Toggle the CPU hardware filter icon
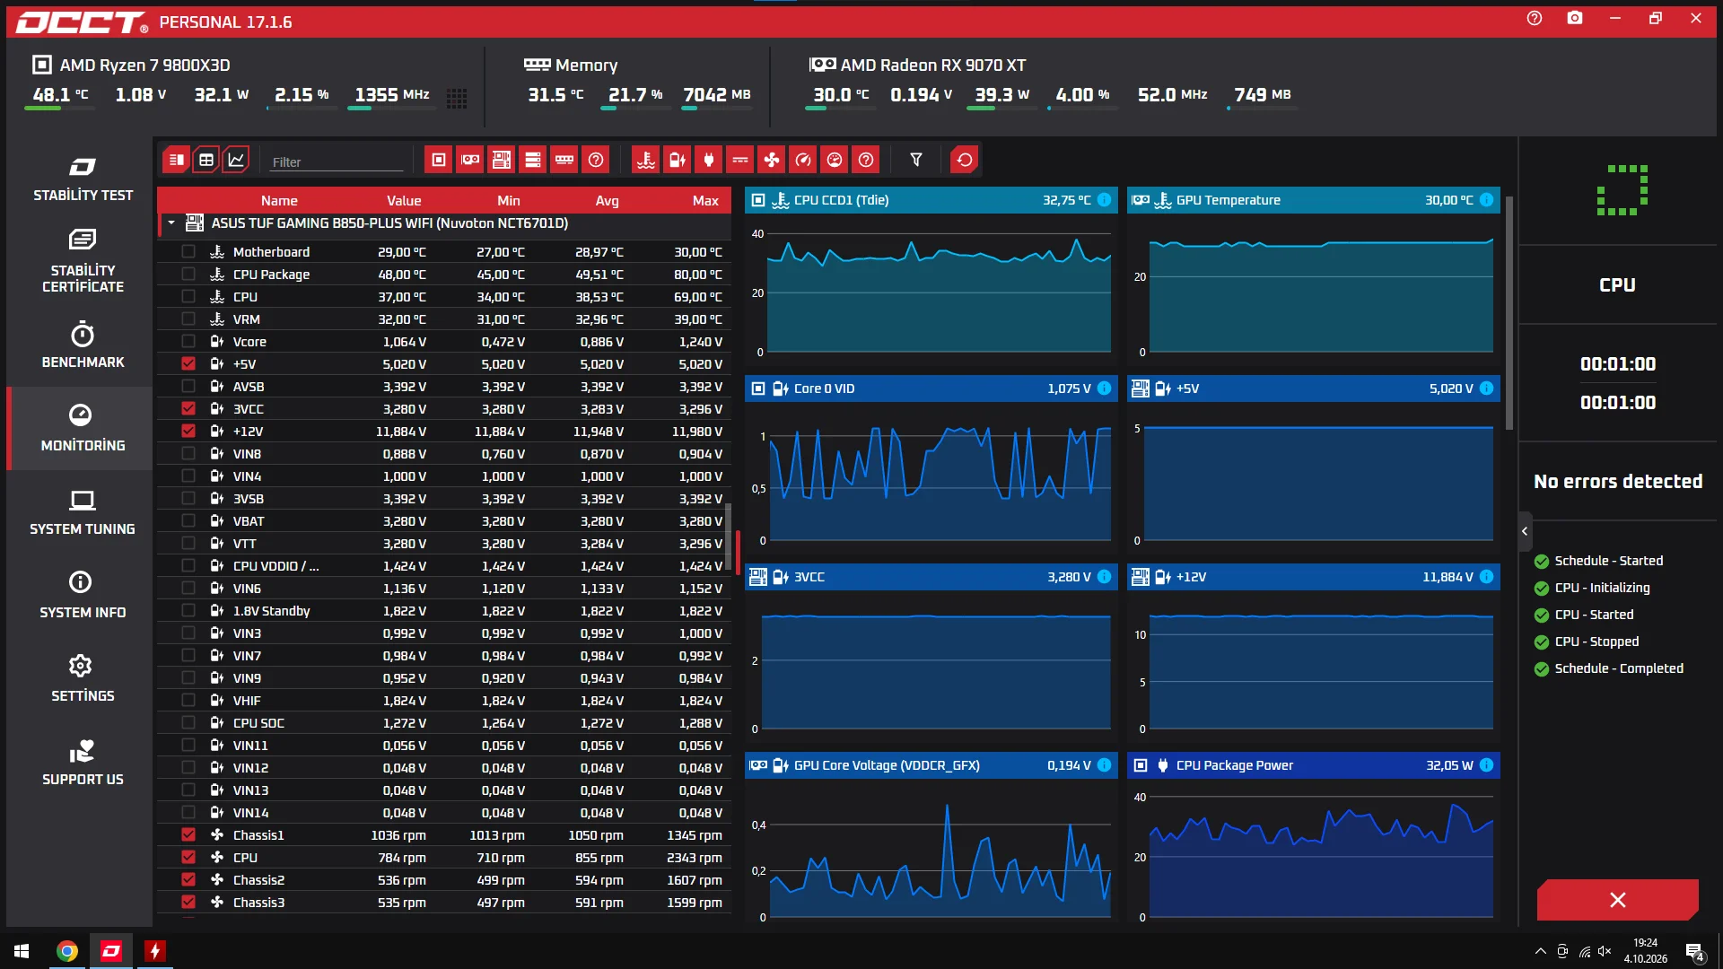The image size is (1723, 969). pos(439,160)
